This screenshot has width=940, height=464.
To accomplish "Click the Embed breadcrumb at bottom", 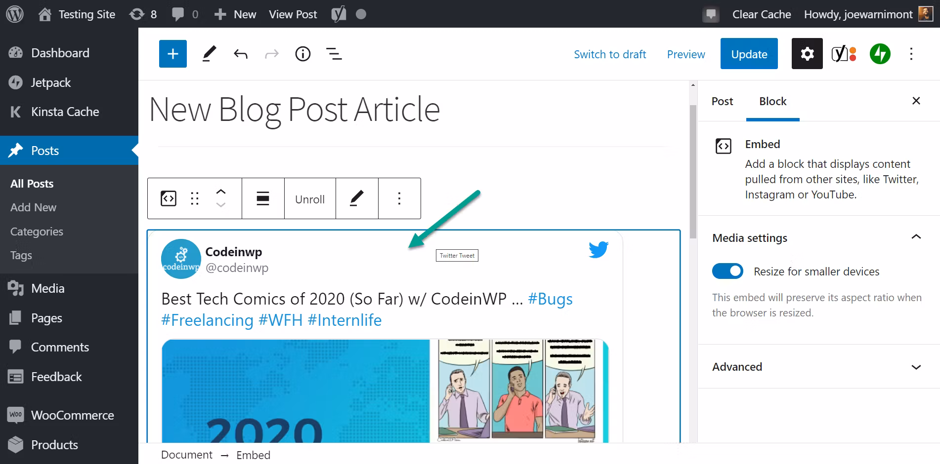I will (254, 455).
